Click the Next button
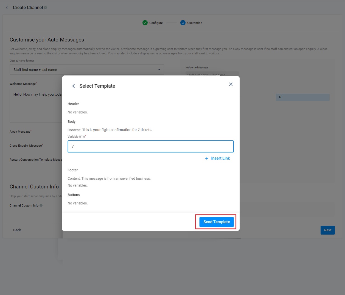The height and width of the screenshot is (295, 345). coord(327,230)
